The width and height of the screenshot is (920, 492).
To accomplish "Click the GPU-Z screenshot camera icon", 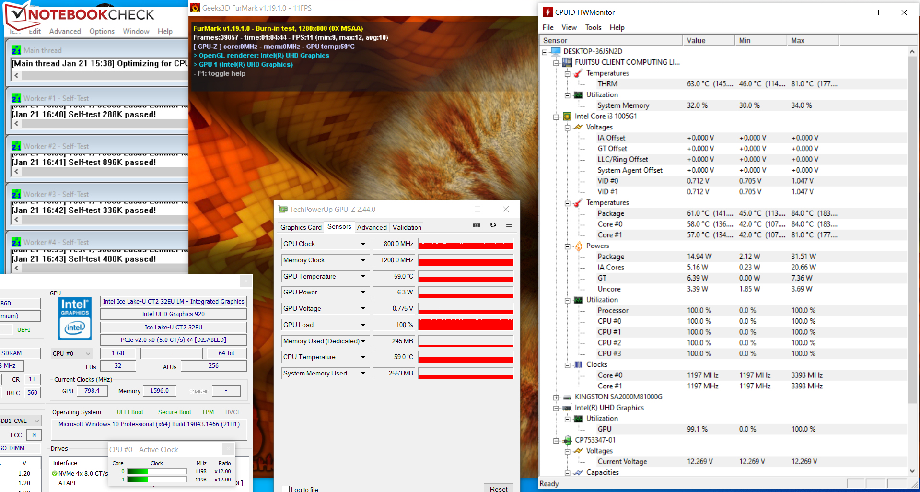I will 476,225.
